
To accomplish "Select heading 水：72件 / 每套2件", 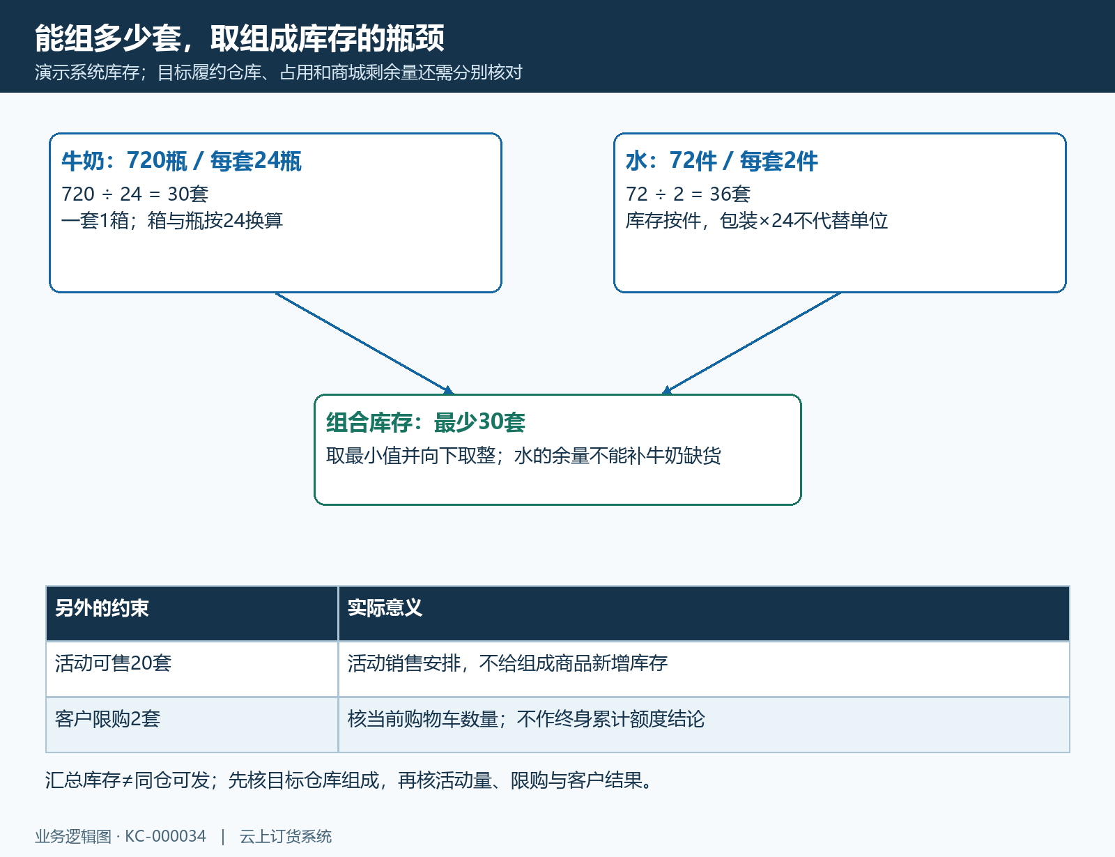I will 722,161.
